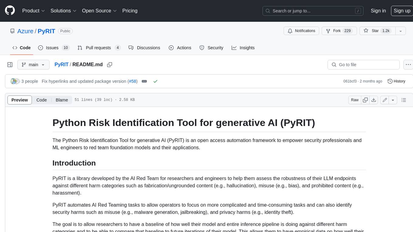Open the star list dropdown arrow
The width and height of the screenshot is (413, 232).
click(x=401, y=31)
